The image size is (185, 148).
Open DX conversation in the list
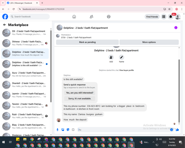click(x=25, y=33)
